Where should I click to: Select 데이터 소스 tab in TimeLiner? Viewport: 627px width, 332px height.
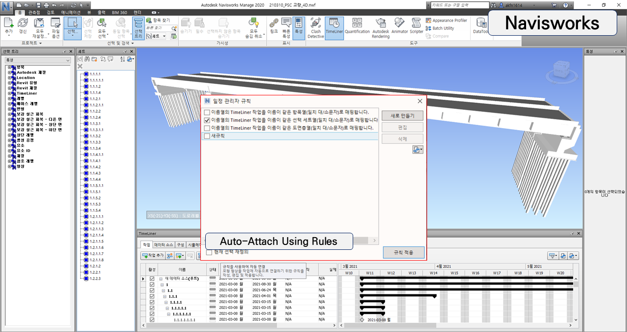pyautogui.click(x=164, y=244)
